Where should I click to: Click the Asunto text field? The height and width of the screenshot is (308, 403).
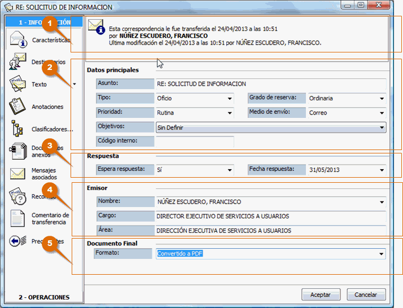click(271, 84)
